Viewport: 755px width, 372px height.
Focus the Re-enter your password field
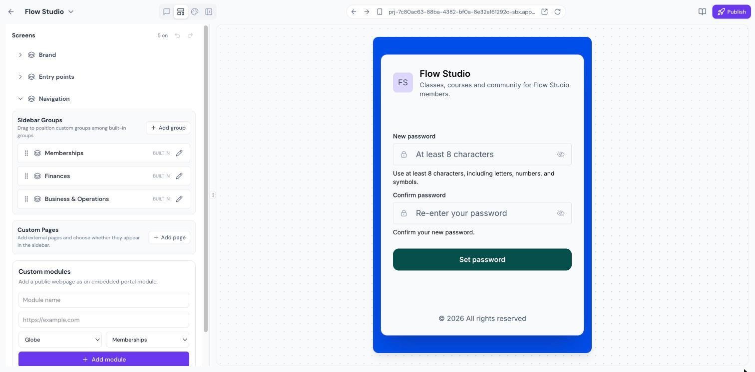[x=482, y=213]
